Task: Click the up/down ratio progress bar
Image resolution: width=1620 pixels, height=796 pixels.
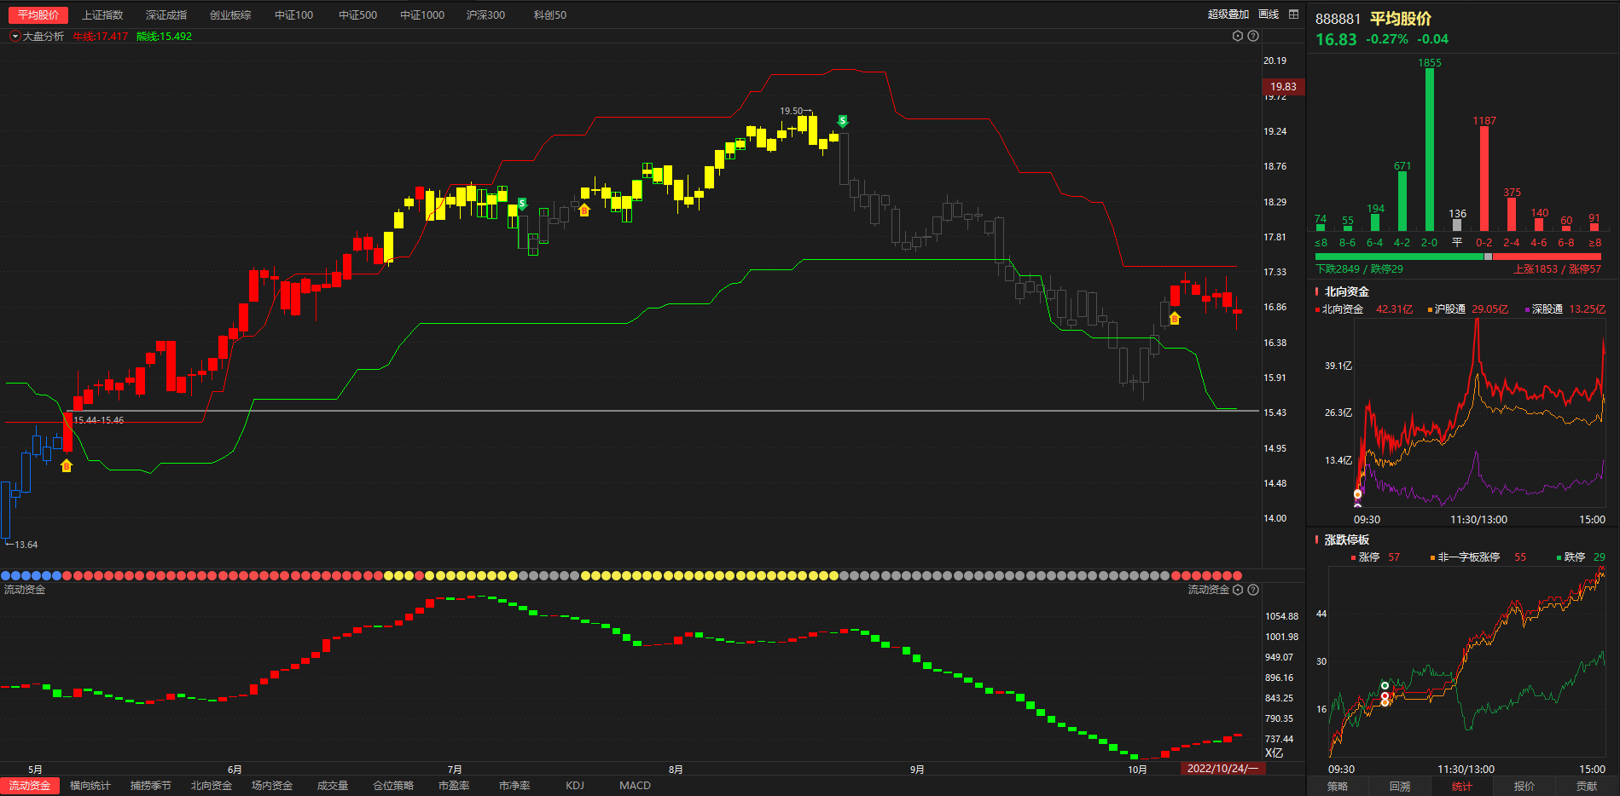Action: (1458, 256)
